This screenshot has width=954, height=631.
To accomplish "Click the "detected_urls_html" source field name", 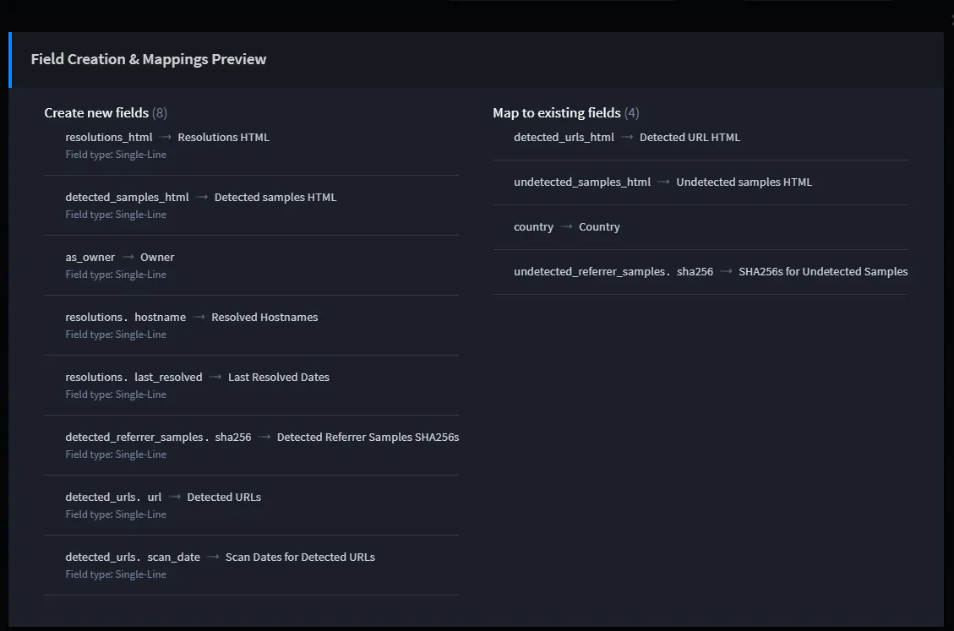I will click(x=564, y=138).
